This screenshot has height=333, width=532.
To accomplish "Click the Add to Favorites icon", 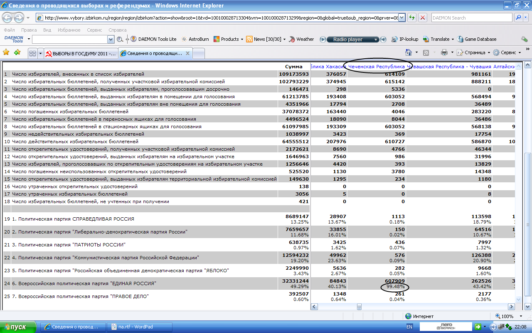I will pos(17,52).
